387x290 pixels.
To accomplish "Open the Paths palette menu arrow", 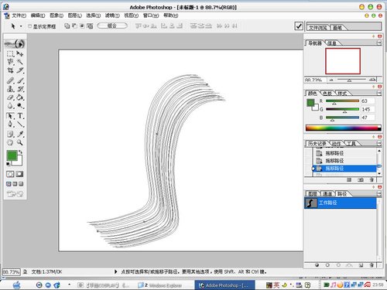I will click(x=379, y=193).
